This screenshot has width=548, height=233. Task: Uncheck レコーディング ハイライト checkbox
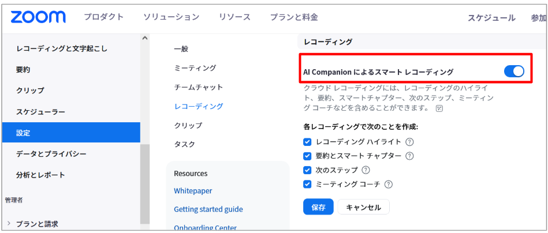pyautogui.click(x=307, y=142)
